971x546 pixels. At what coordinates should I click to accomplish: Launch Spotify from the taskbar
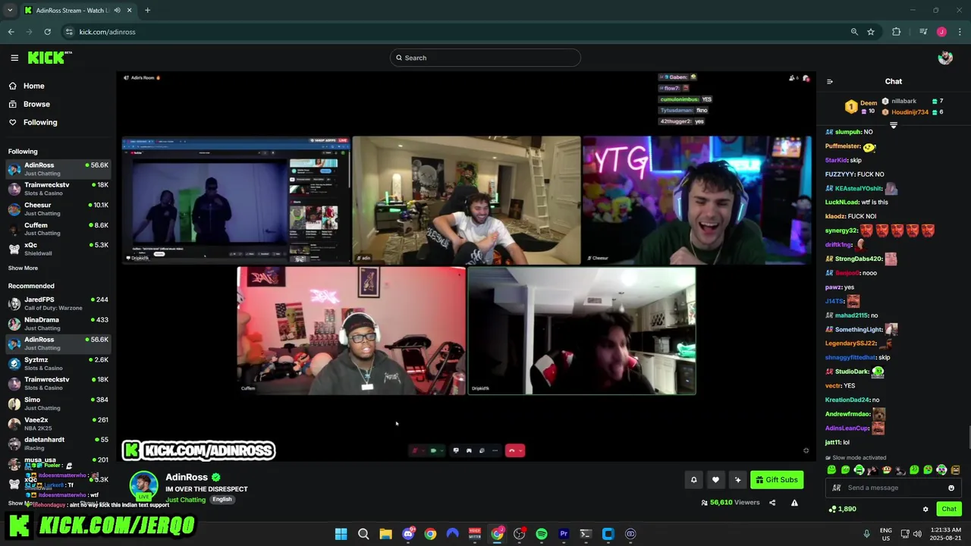click(541, 534)
